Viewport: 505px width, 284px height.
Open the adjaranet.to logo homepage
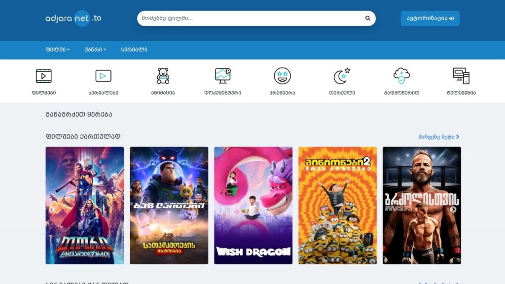coord(73,18)
